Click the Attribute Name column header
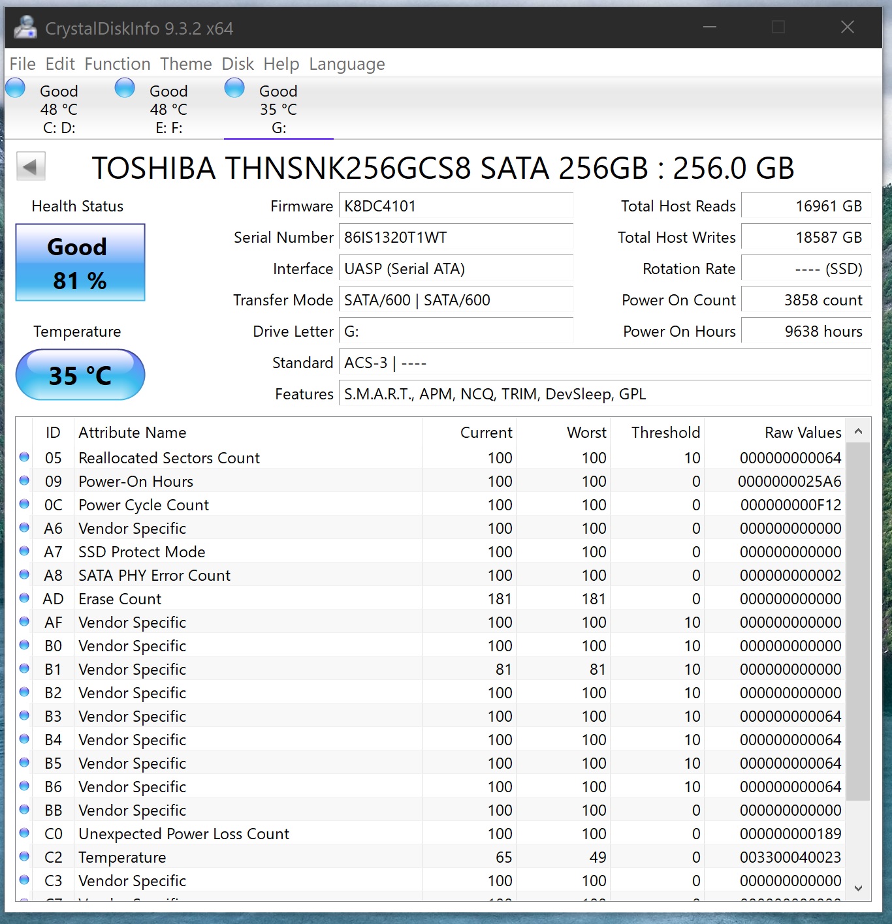 (248, 433)
